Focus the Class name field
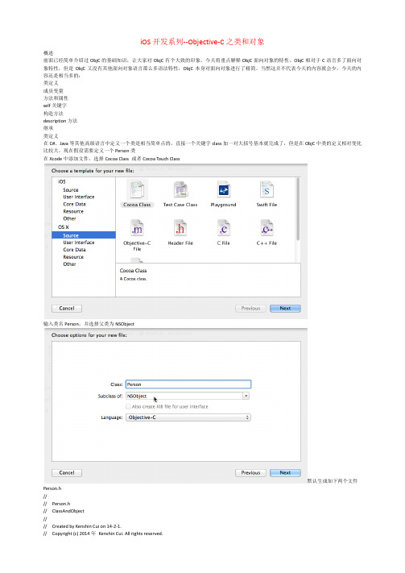 tap(188, 384)
